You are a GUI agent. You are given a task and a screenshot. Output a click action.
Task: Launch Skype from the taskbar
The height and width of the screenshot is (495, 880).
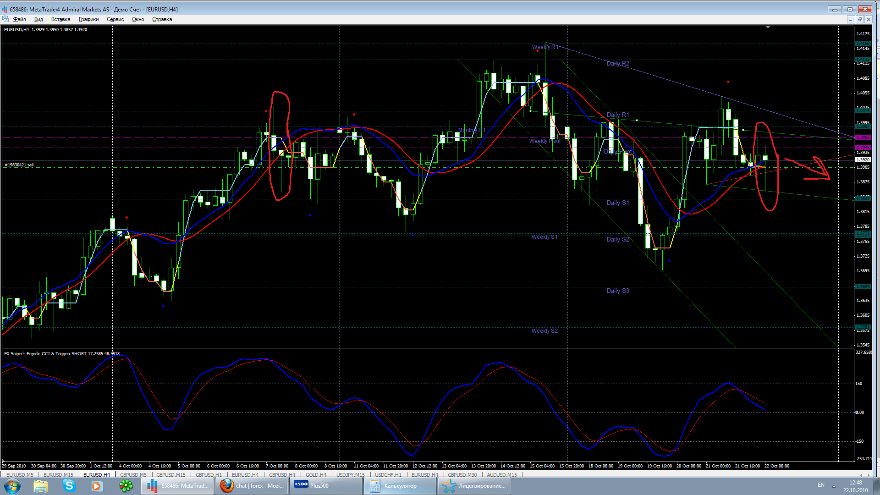click(69, 486)
